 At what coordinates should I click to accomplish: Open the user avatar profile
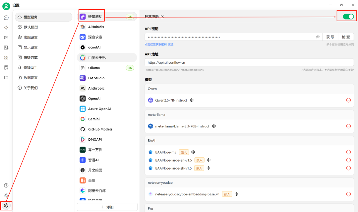(6, 6)
